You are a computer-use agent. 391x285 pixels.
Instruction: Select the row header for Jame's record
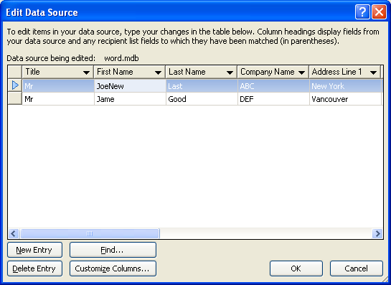coord(15,98)
